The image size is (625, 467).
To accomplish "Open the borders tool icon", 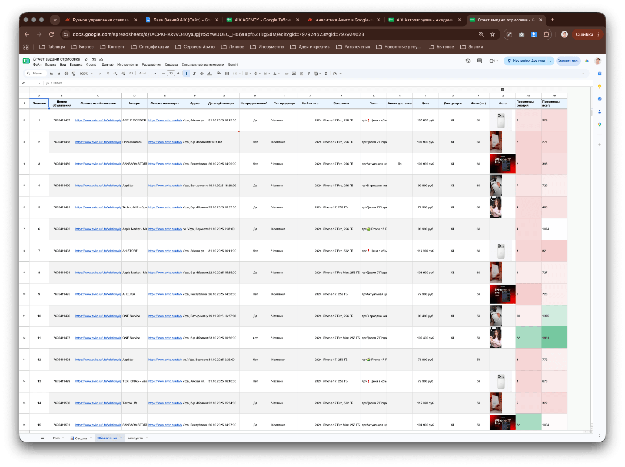I will [x=227, y=74].
